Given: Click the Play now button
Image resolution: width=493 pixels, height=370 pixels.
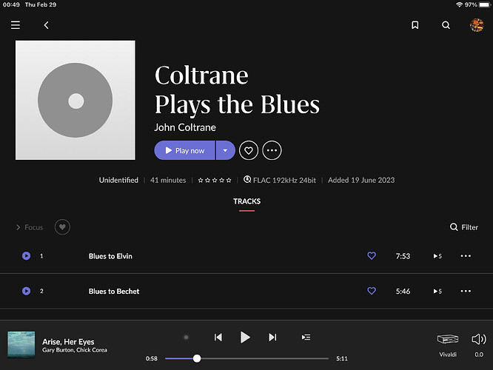Looking at the screenshot, I should click(x=184, y=150).
